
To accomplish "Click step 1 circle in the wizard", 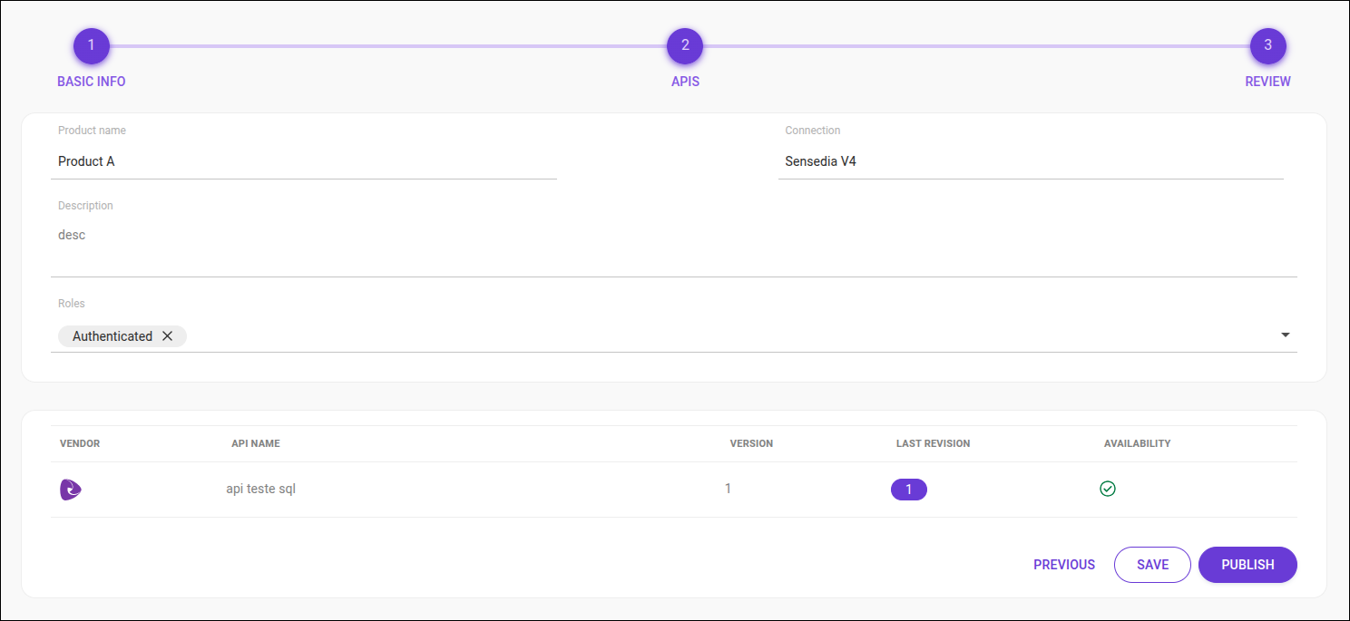I will (x=91, y=45).
